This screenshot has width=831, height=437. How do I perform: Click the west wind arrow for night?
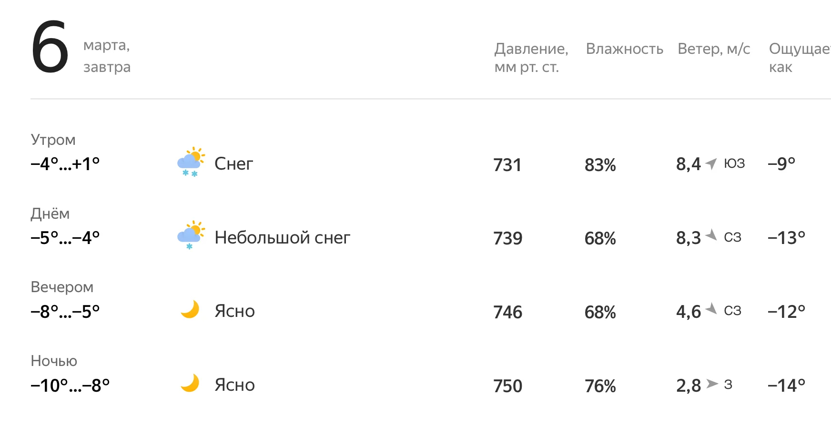click(x=712, y=384)
